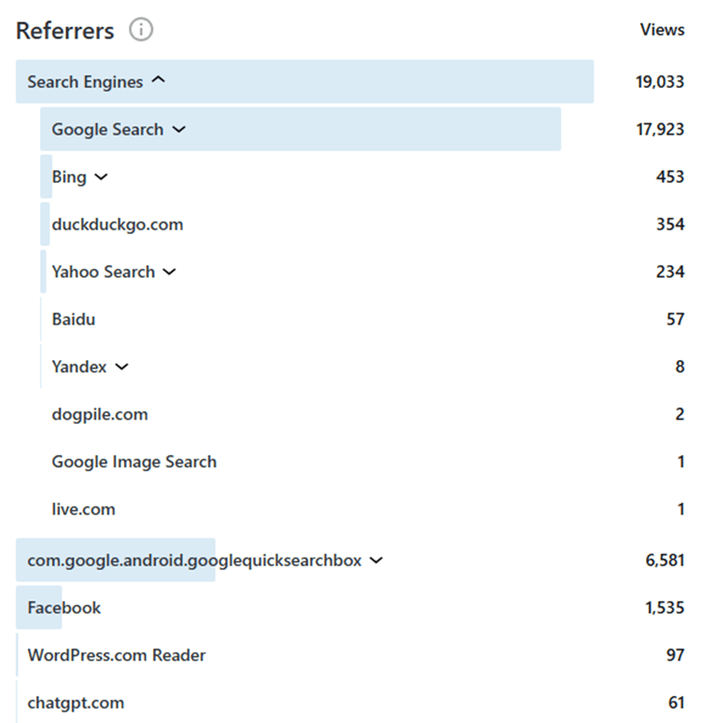Click the Referrers info icon
The image size is (706, 723).
141,30
